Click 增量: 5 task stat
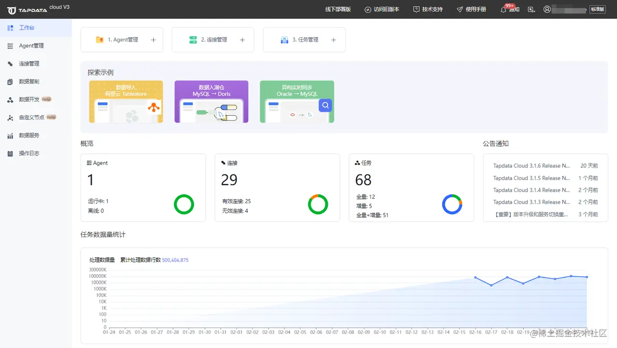The width and height of the screenshot is (617, 348). pos(364,206)
